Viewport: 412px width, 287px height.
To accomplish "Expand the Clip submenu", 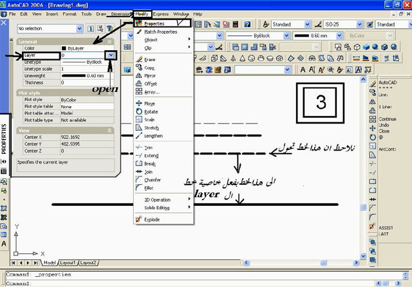I will point(163,48).
